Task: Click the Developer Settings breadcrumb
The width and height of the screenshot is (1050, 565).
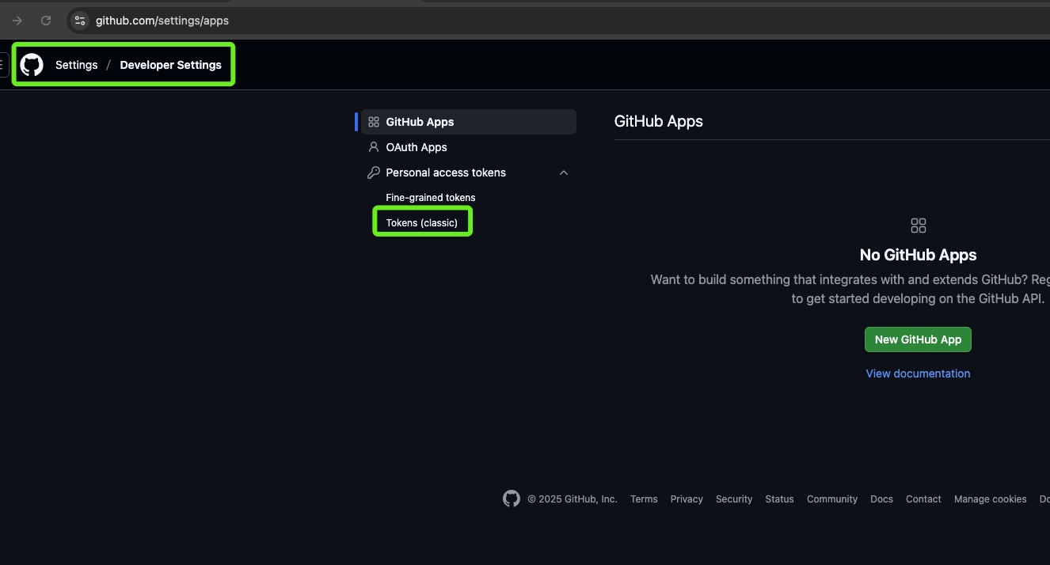Action: 171,65
